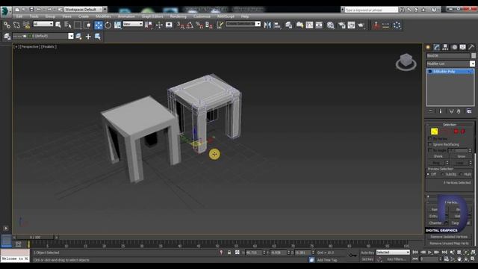The image size is (478, 269).
Task: Choose the Rectangular Selection Region tool
Action: [78, 25]
